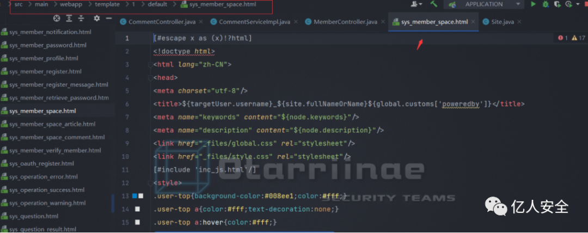Click the Collapse All icon in project panel
588x233 pixels.
pos(81,19)
